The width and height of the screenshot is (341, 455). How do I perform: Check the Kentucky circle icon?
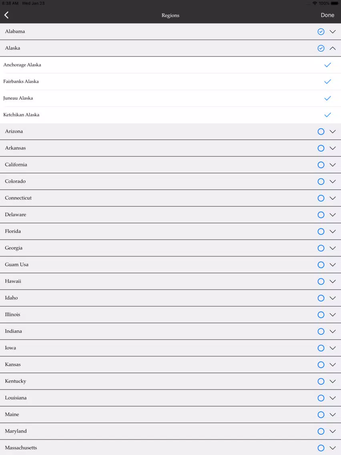(x=321, y=381)
